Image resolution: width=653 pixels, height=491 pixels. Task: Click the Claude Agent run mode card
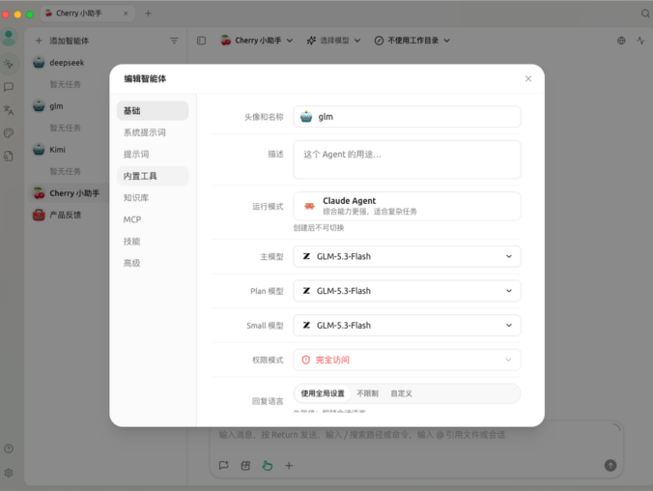pos(407,206)
